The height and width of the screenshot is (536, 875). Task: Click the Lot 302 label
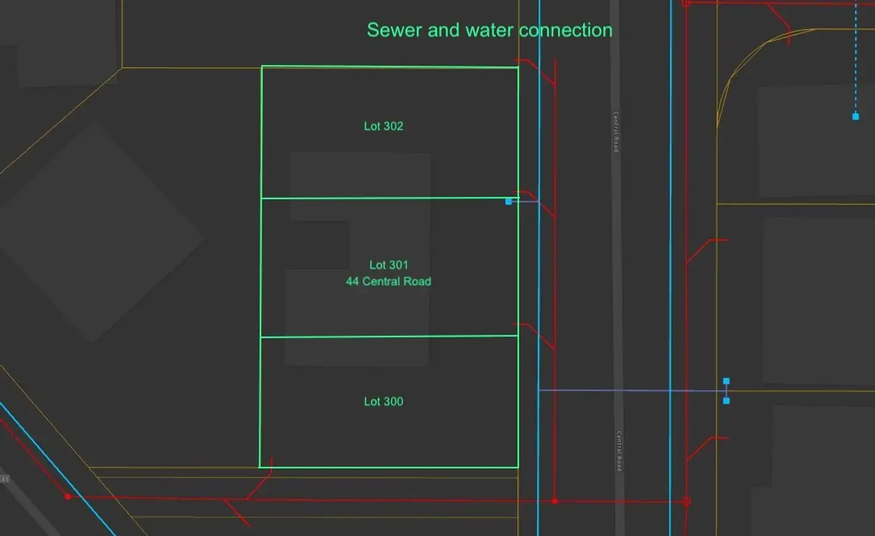(x=383, y=126)
